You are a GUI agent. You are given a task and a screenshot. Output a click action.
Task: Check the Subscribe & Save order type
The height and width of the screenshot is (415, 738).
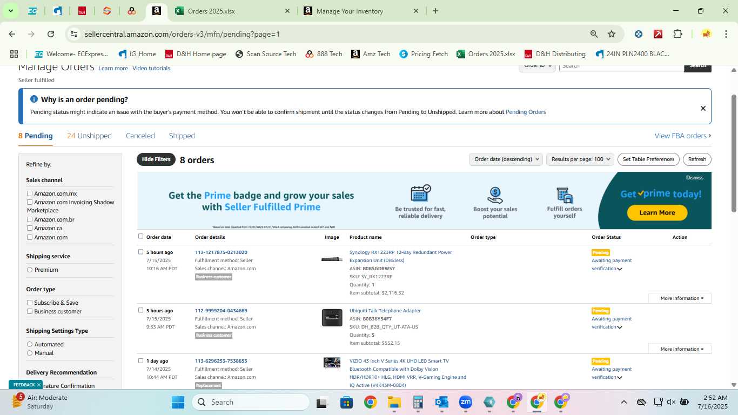click(x=30, y=303)
